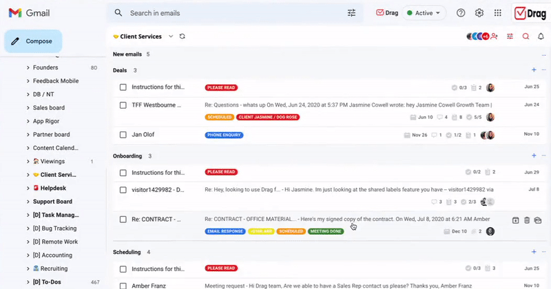Expand Support Board label arrow
The height and width of the screenshot is (289, 551).
(x=28, y=202)
